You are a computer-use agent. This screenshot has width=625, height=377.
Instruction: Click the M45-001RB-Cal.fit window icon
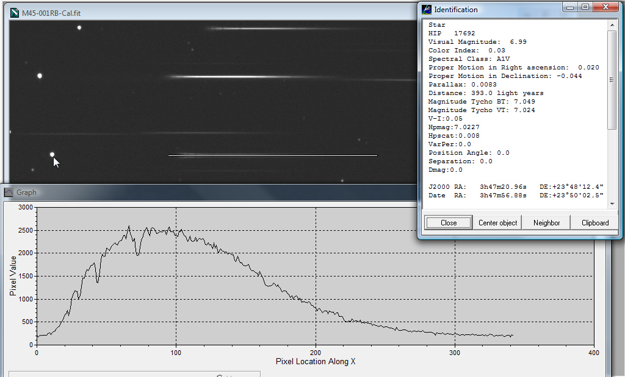(15, 13)
